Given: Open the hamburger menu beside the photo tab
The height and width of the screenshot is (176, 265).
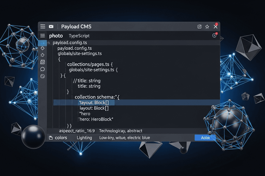Looking at the screenshot, I should tap(42, 35).
